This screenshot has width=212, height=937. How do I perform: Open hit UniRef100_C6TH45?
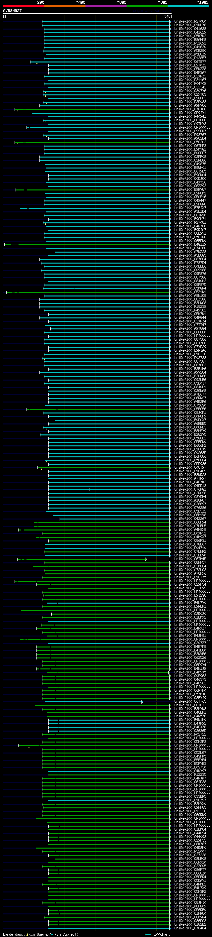(x=190, y=559)
